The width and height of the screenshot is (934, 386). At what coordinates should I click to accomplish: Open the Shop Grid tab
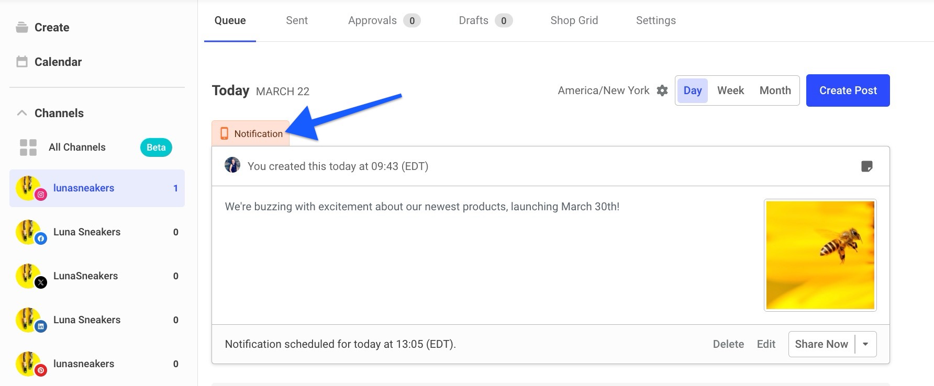(574, 20)
